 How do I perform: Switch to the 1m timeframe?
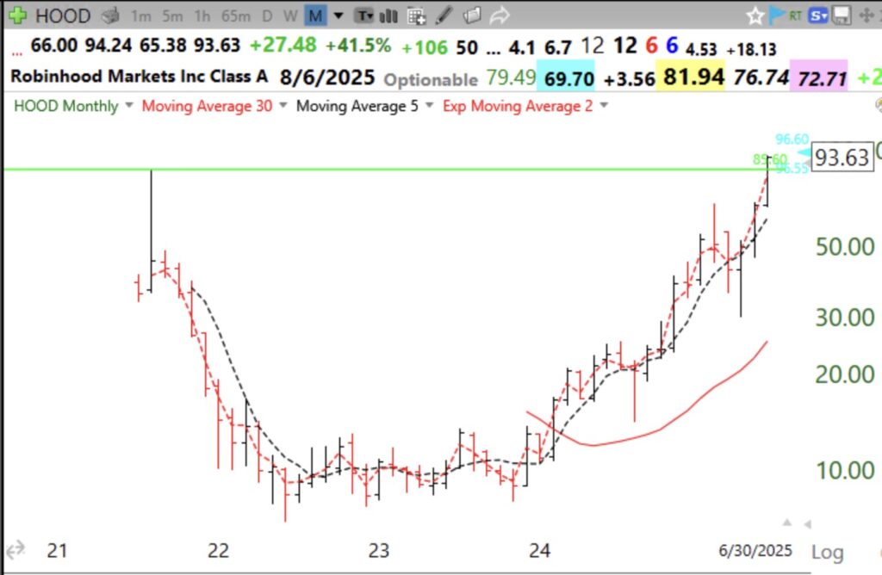(140, 16)
